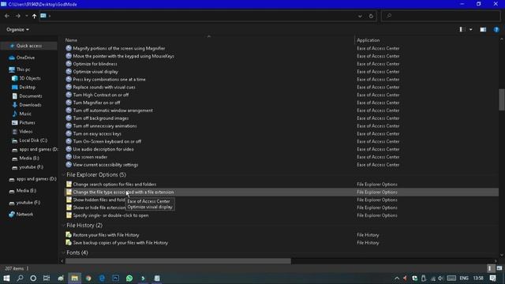Image resolution: width=505 pixels, height=284 pixels.
Task: Open taskbar Search icon
Action: [20, 278]
